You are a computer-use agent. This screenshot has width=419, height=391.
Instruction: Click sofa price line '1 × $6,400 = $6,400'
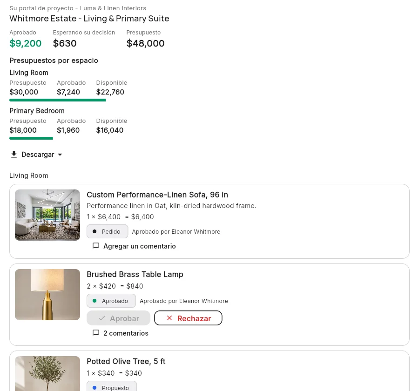tap(120, 216)
